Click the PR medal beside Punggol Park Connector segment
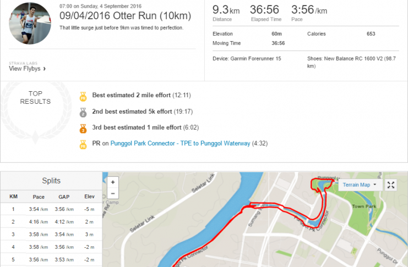Viewport: 408px width, 267px height. click(83, 144)
